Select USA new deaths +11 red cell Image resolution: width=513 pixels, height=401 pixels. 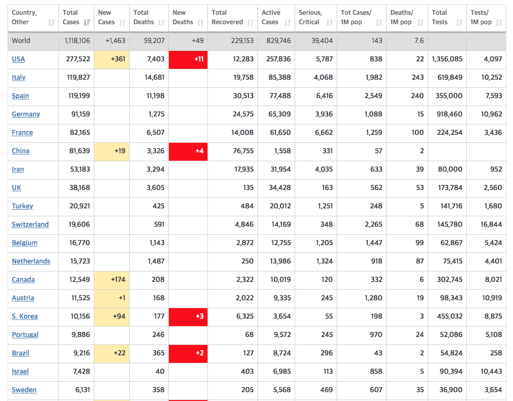188,59
